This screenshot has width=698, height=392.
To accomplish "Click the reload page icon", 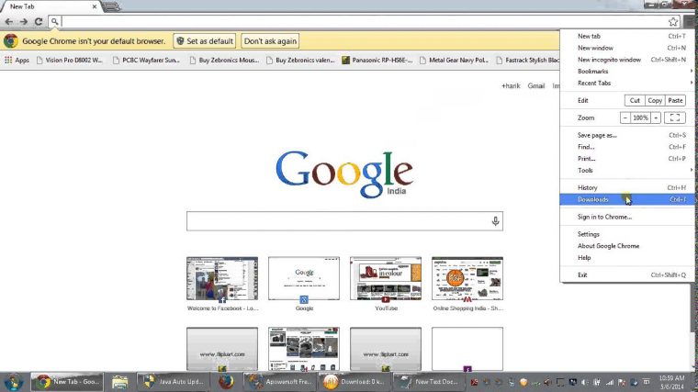I will point(39,21).
